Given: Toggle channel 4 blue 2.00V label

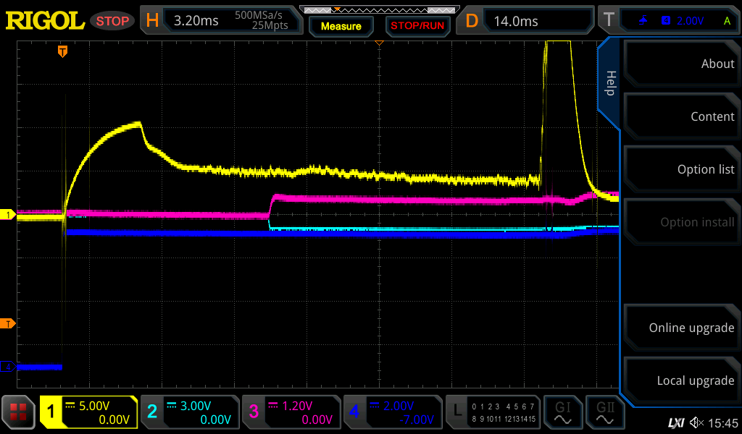Looking at the screenshot, I should [x=393, y=412].
